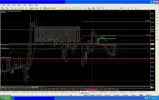The image size is (159, 100).
Task: Switch to the NZDUSD,H1 chart tab
Action: (123, 92)
